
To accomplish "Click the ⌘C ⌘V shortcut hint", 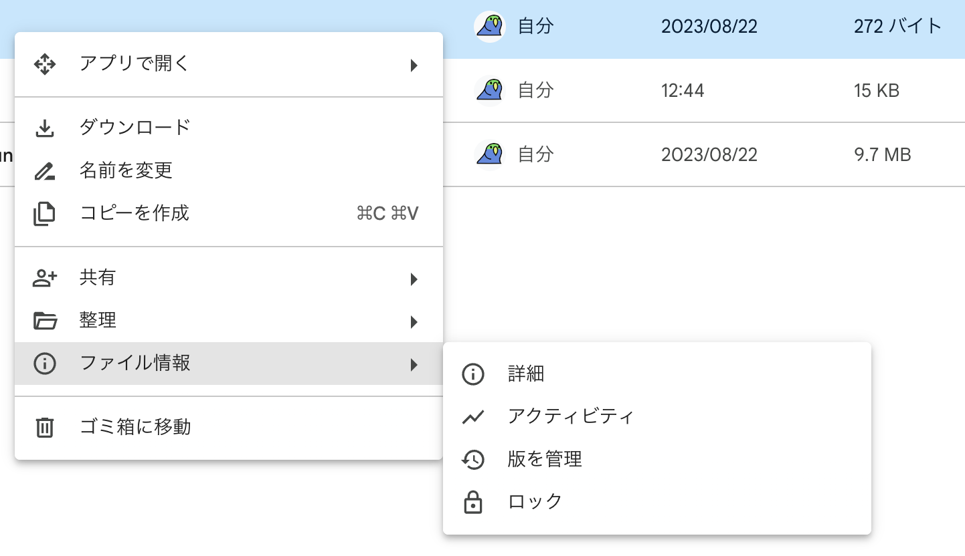I will 387,214.
